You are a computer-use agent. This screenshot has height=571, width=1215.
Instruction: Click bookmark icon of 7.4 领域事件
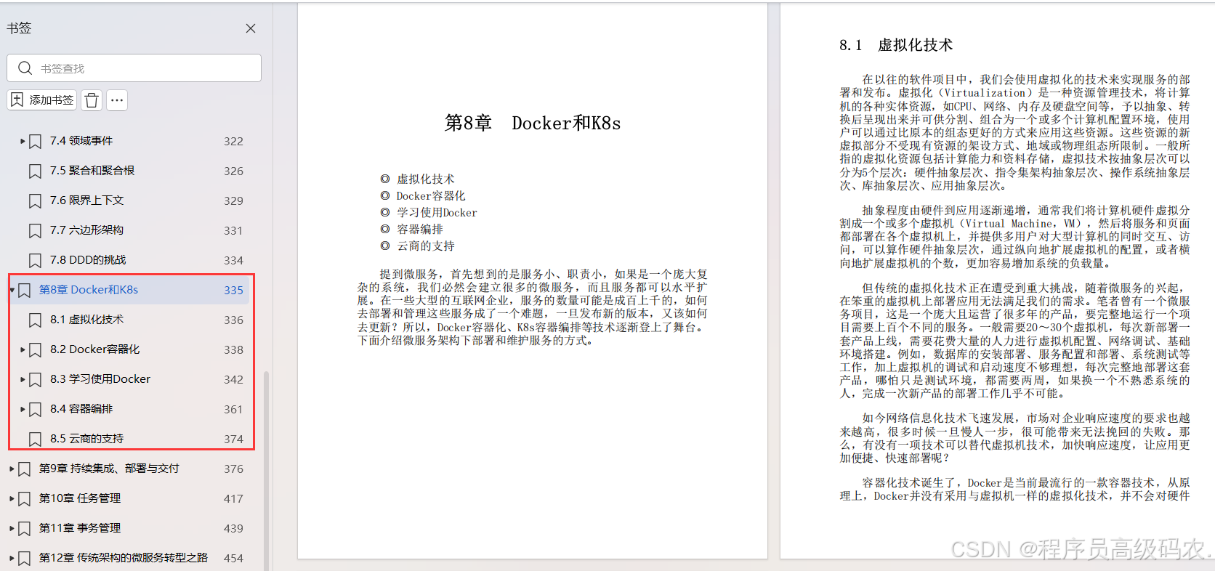[x=35, y=142]
